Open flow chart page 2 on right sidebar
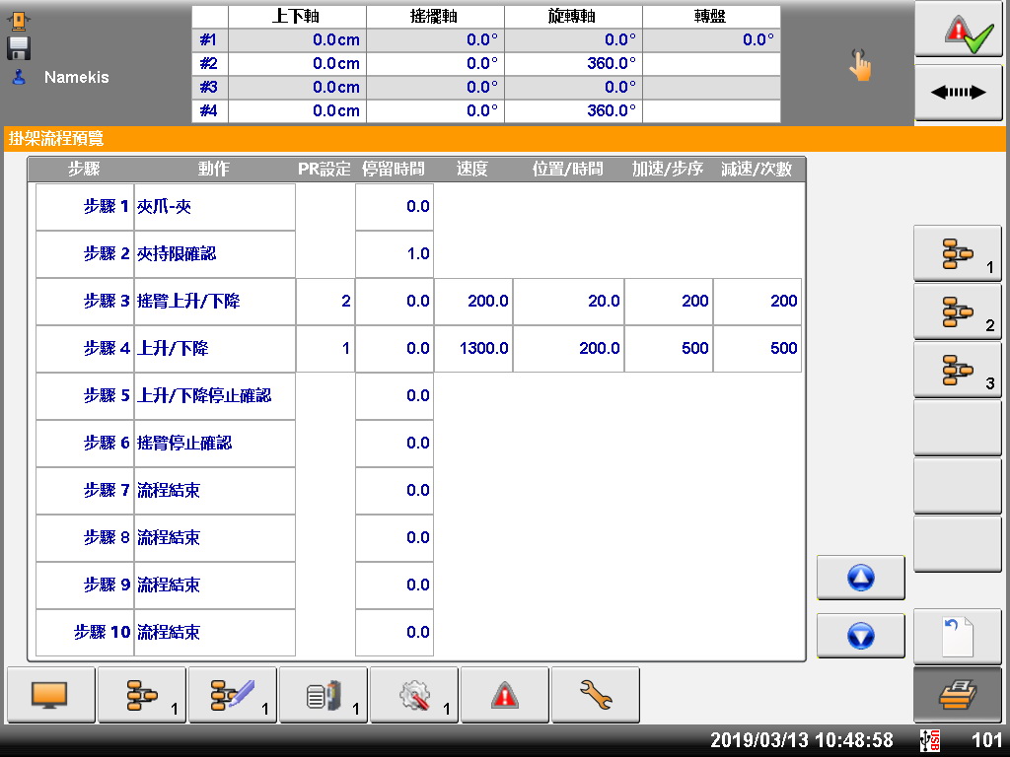 958,311
